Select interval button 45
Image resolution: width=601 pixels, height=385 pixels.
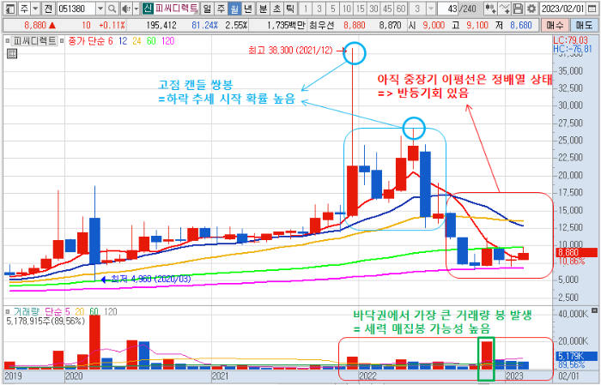point(387,9)
